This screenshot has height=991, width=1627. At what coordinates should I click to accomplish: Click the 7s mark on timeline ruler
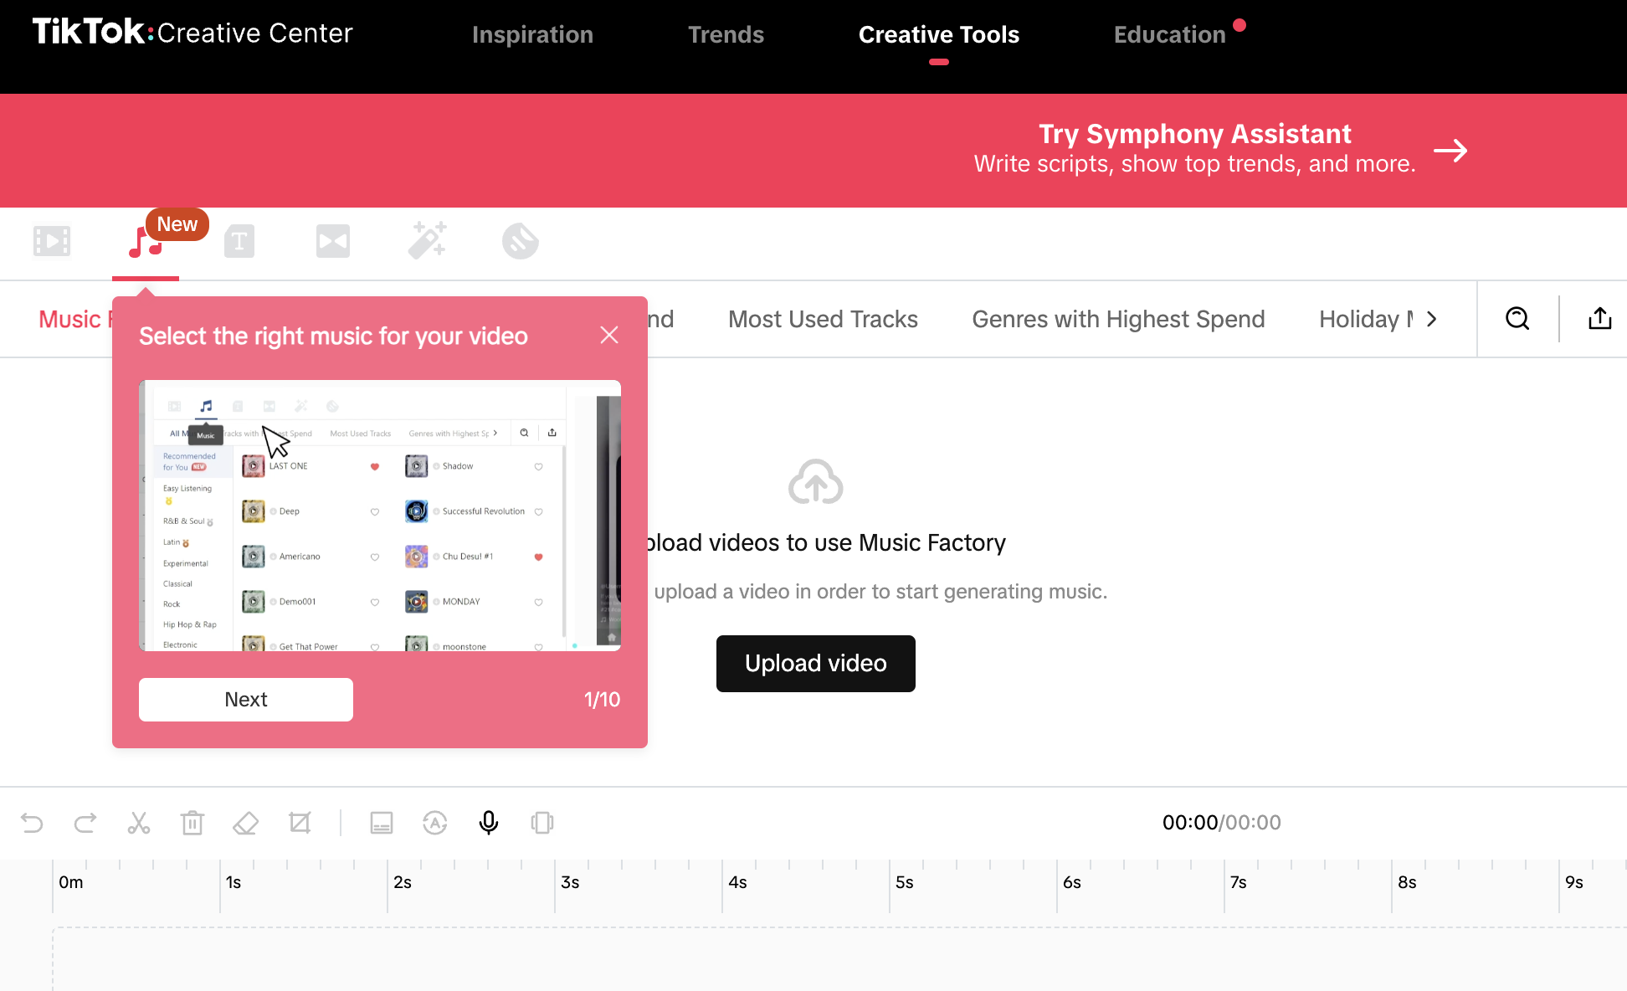click(x=1239, y=882)
